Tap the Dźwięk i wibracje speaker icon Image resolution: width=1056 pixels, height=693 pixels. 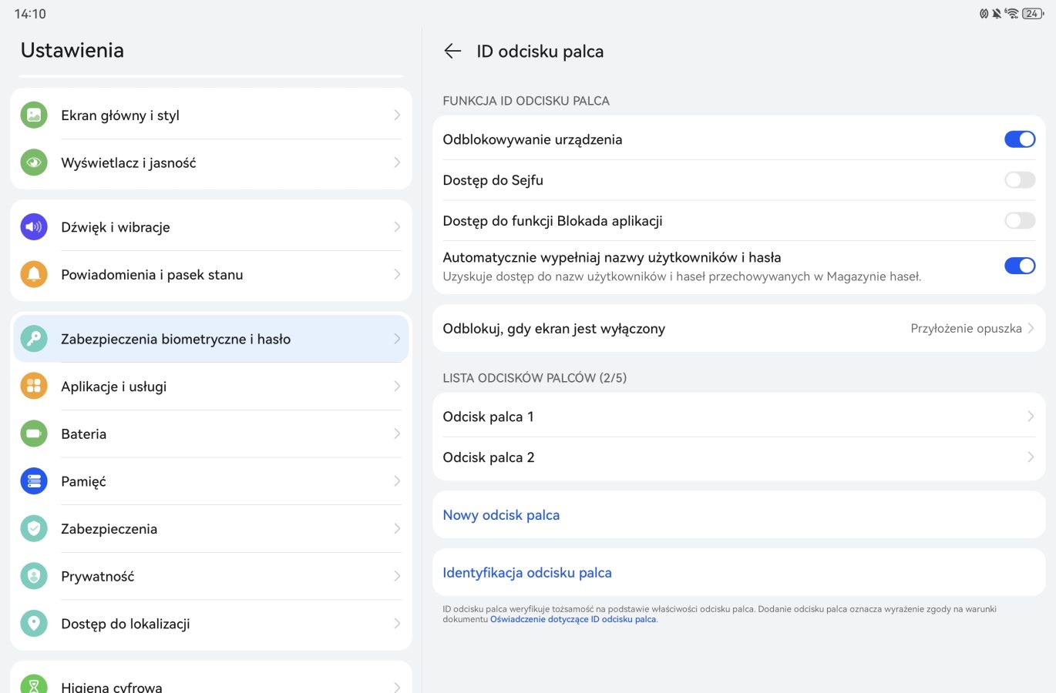(x=34, y=227)
